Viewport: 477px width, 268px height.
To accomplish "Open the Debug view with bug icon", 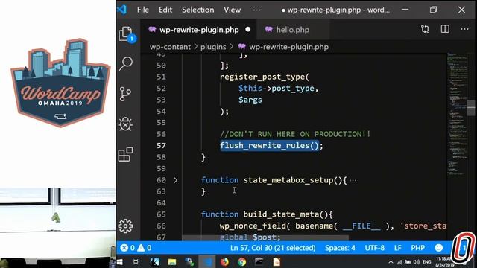I will [126, 124].
